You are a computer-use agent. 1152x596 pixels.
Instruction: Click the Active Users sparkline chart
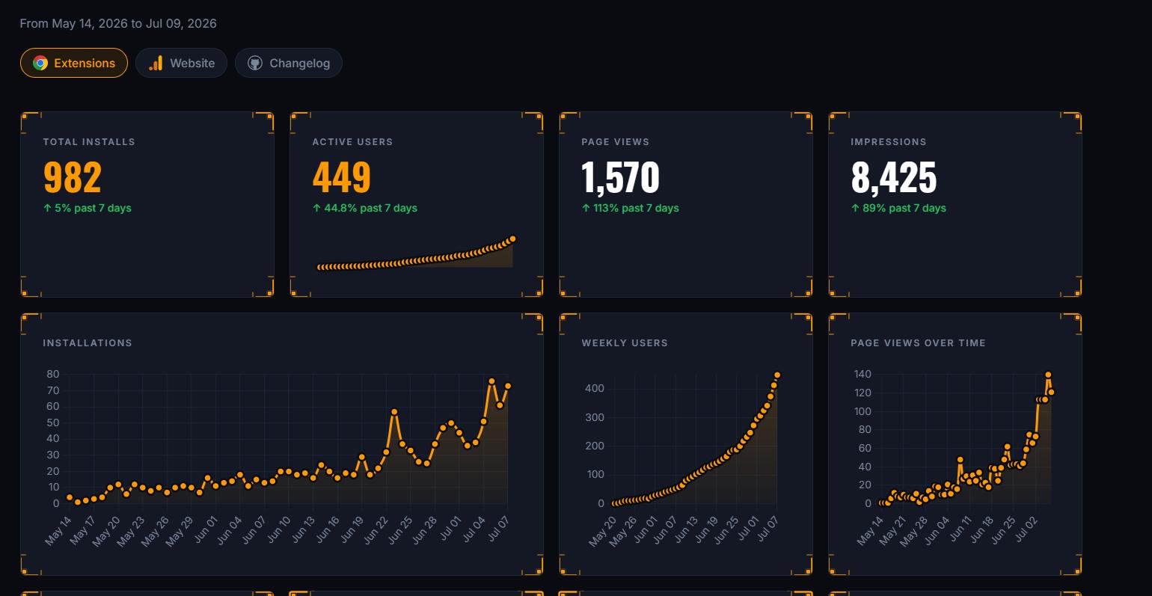(416, 253)
